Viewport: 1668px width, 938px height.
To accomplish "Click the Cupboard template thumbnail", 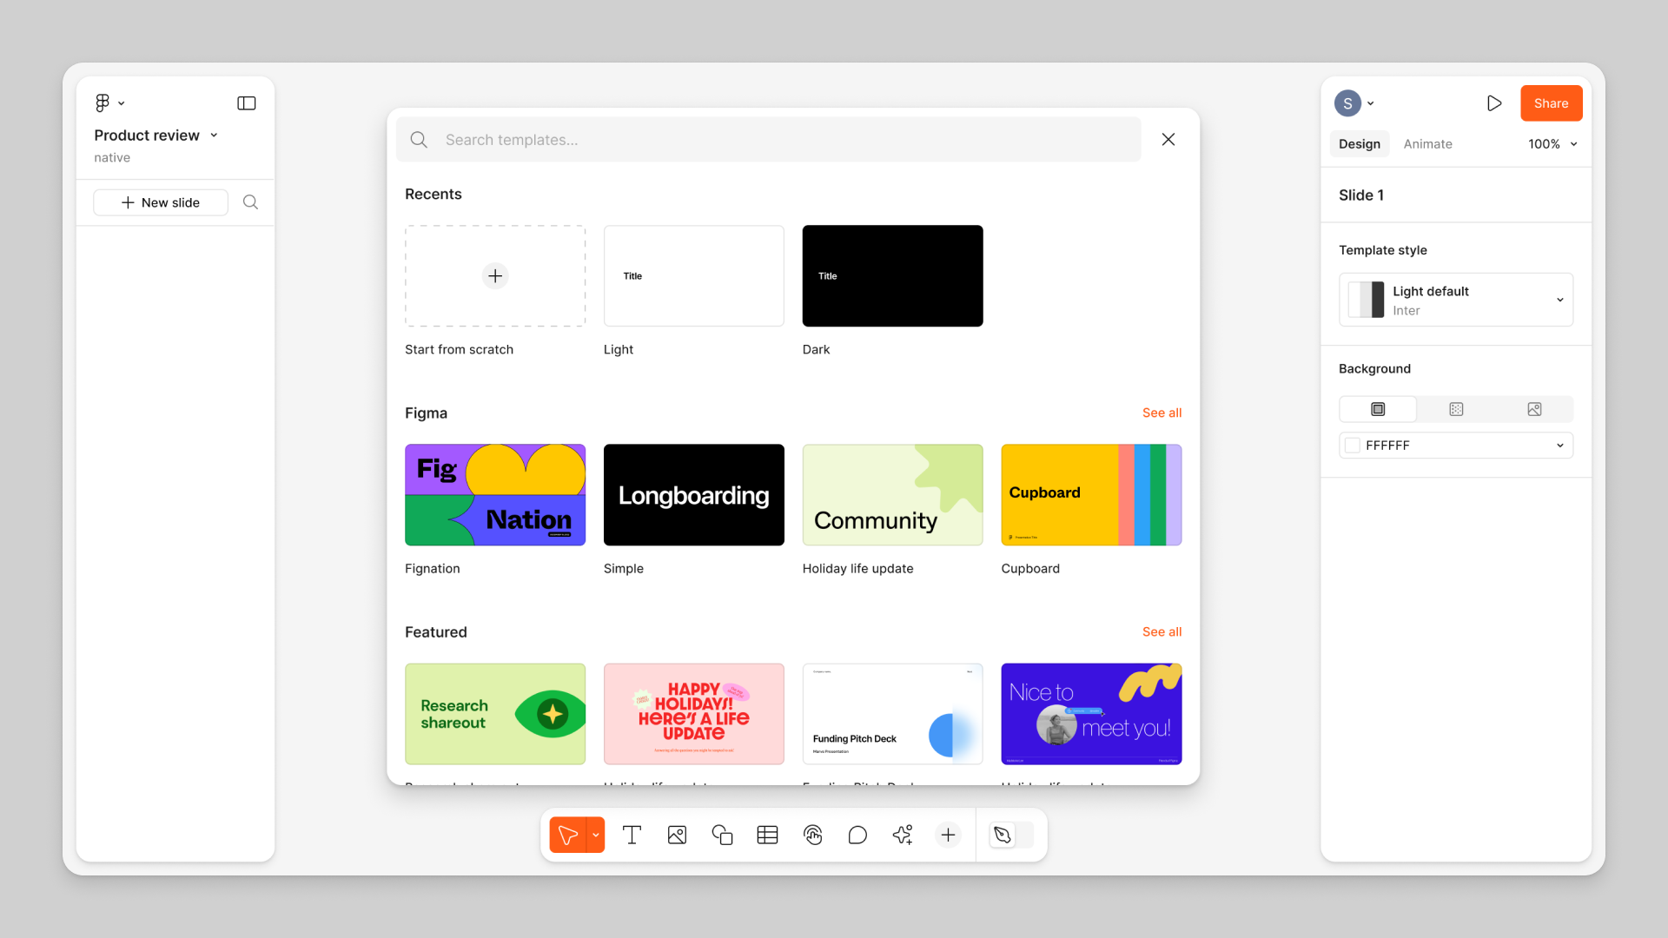I will (x=1090, y=493).
